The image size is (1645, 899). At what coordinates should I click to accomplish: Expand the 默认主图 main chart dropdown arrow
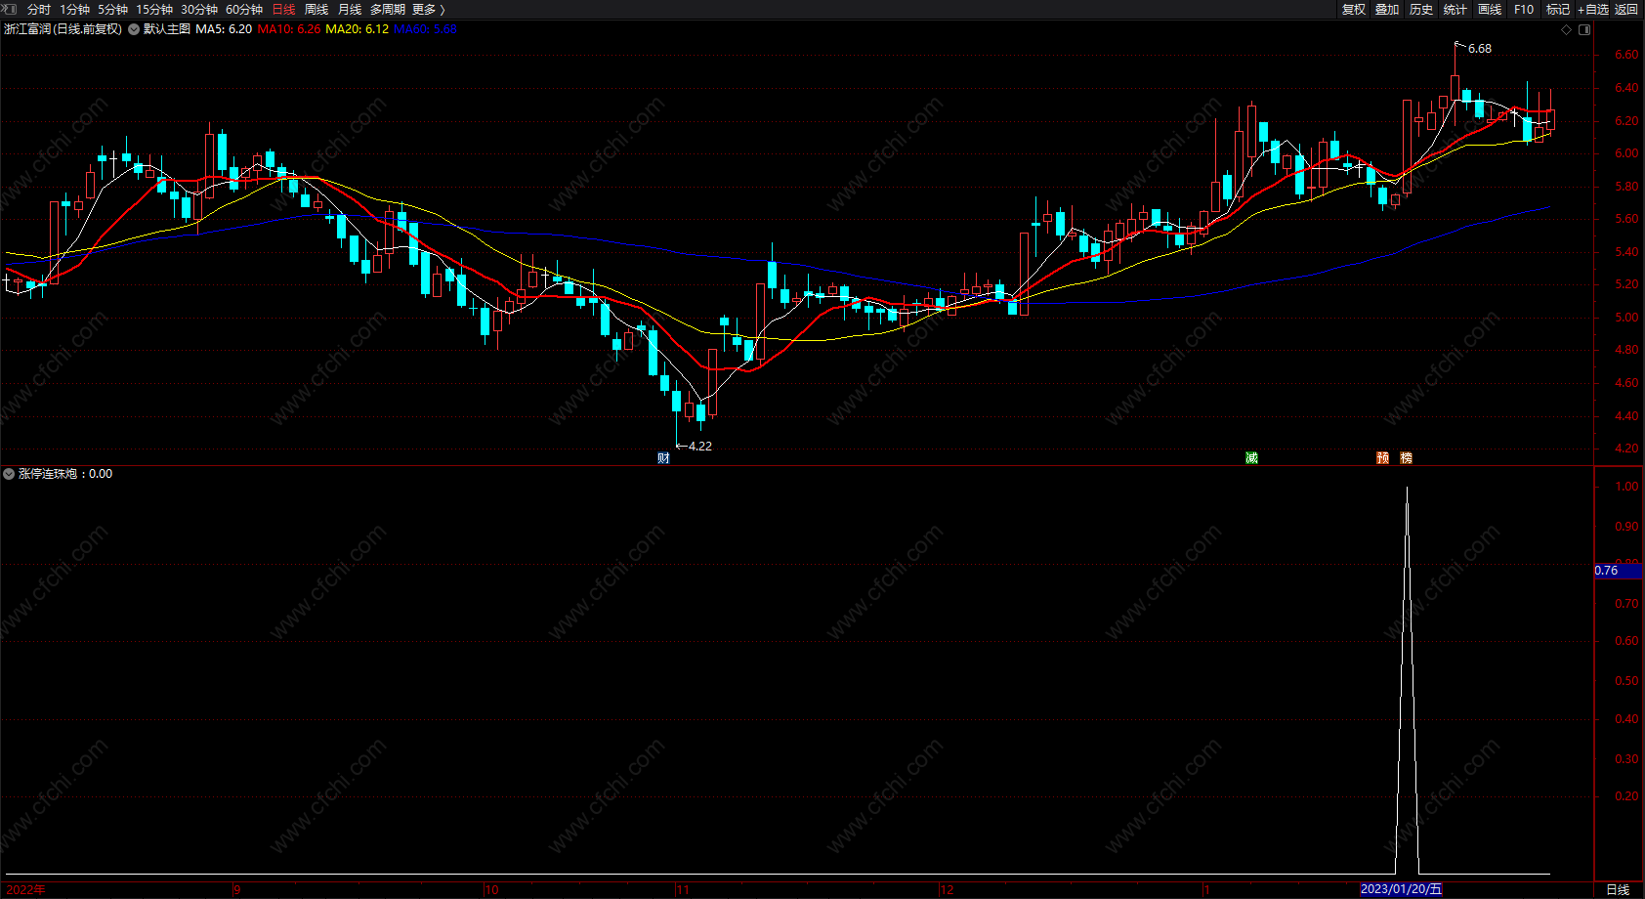pyautogui.click(x=134, y=29)
